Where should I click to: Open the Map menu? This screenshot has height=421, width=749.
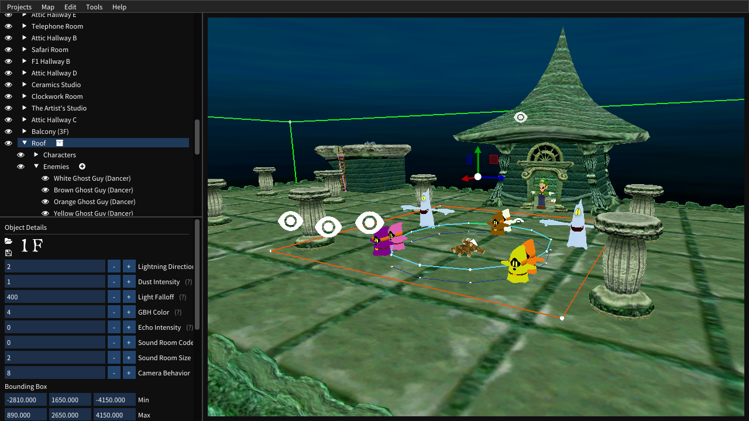[48, 7]
